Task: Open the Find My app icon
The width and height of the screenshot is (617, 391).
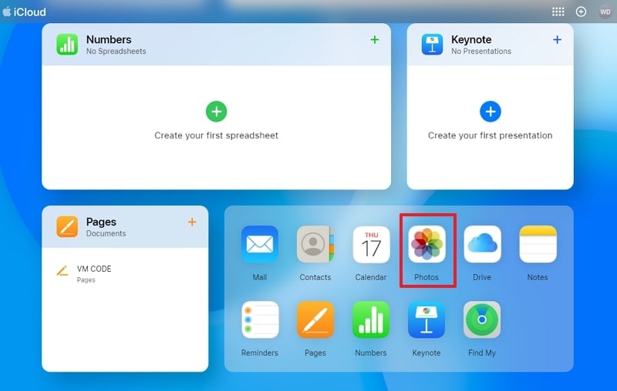Action: pos(482,319)
